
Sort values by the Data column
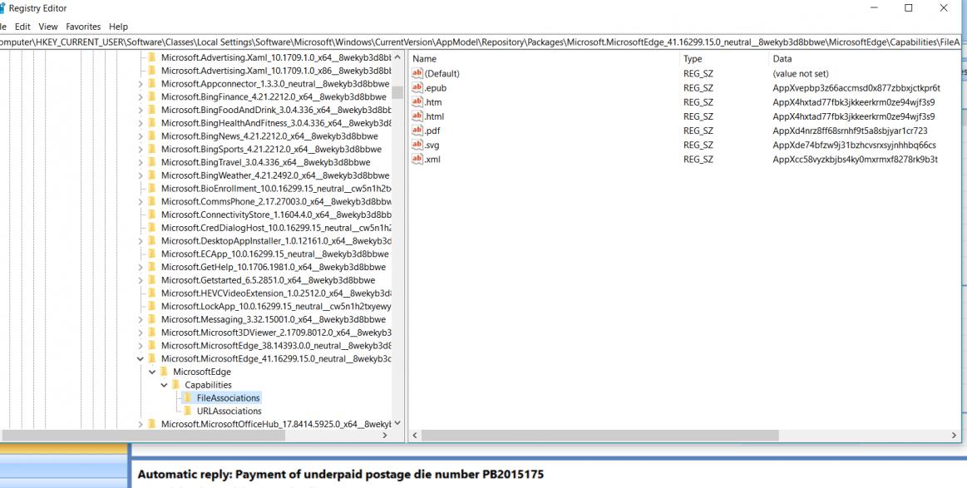pos(864,58)
